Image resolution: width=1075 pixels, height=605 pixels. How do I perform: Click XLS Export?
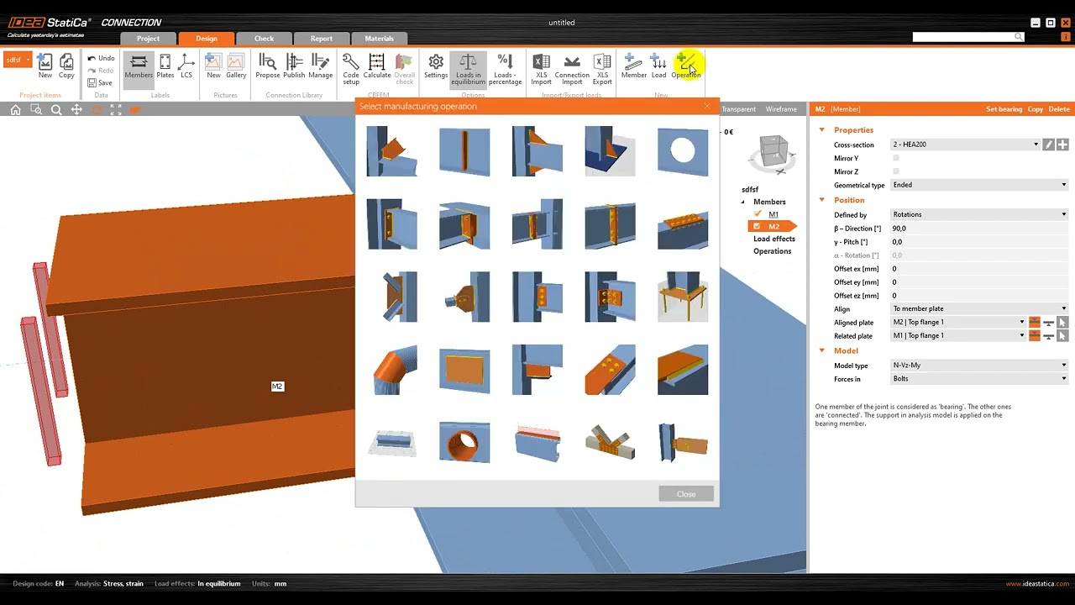pos(602,69)
